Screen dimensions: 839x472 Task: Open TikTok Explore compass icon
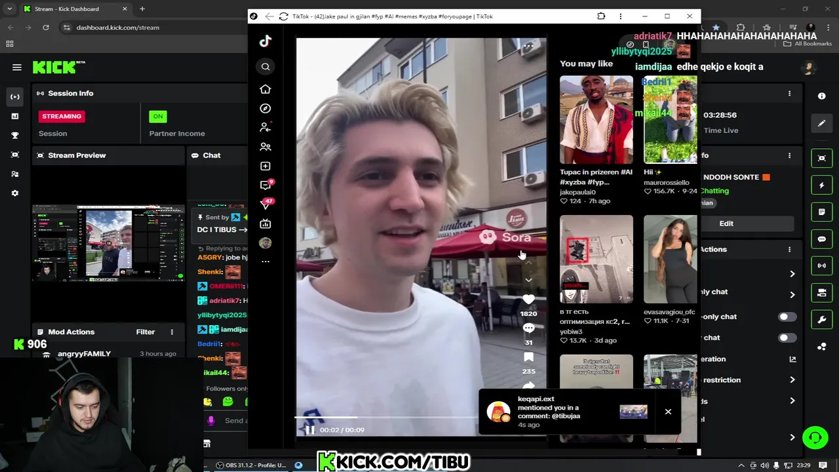pyautogui.click(x=265, y=108)
